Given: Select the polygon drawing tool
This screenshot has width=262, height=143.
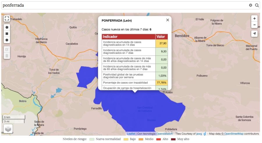Looking at the screenshot, I should click(7, 27).
